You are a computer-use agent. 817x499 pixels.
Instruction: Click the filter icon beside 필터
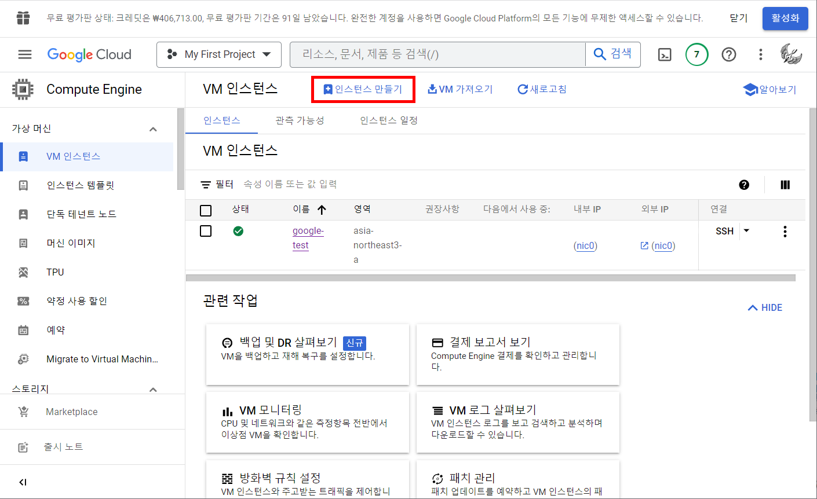[206, 185]
